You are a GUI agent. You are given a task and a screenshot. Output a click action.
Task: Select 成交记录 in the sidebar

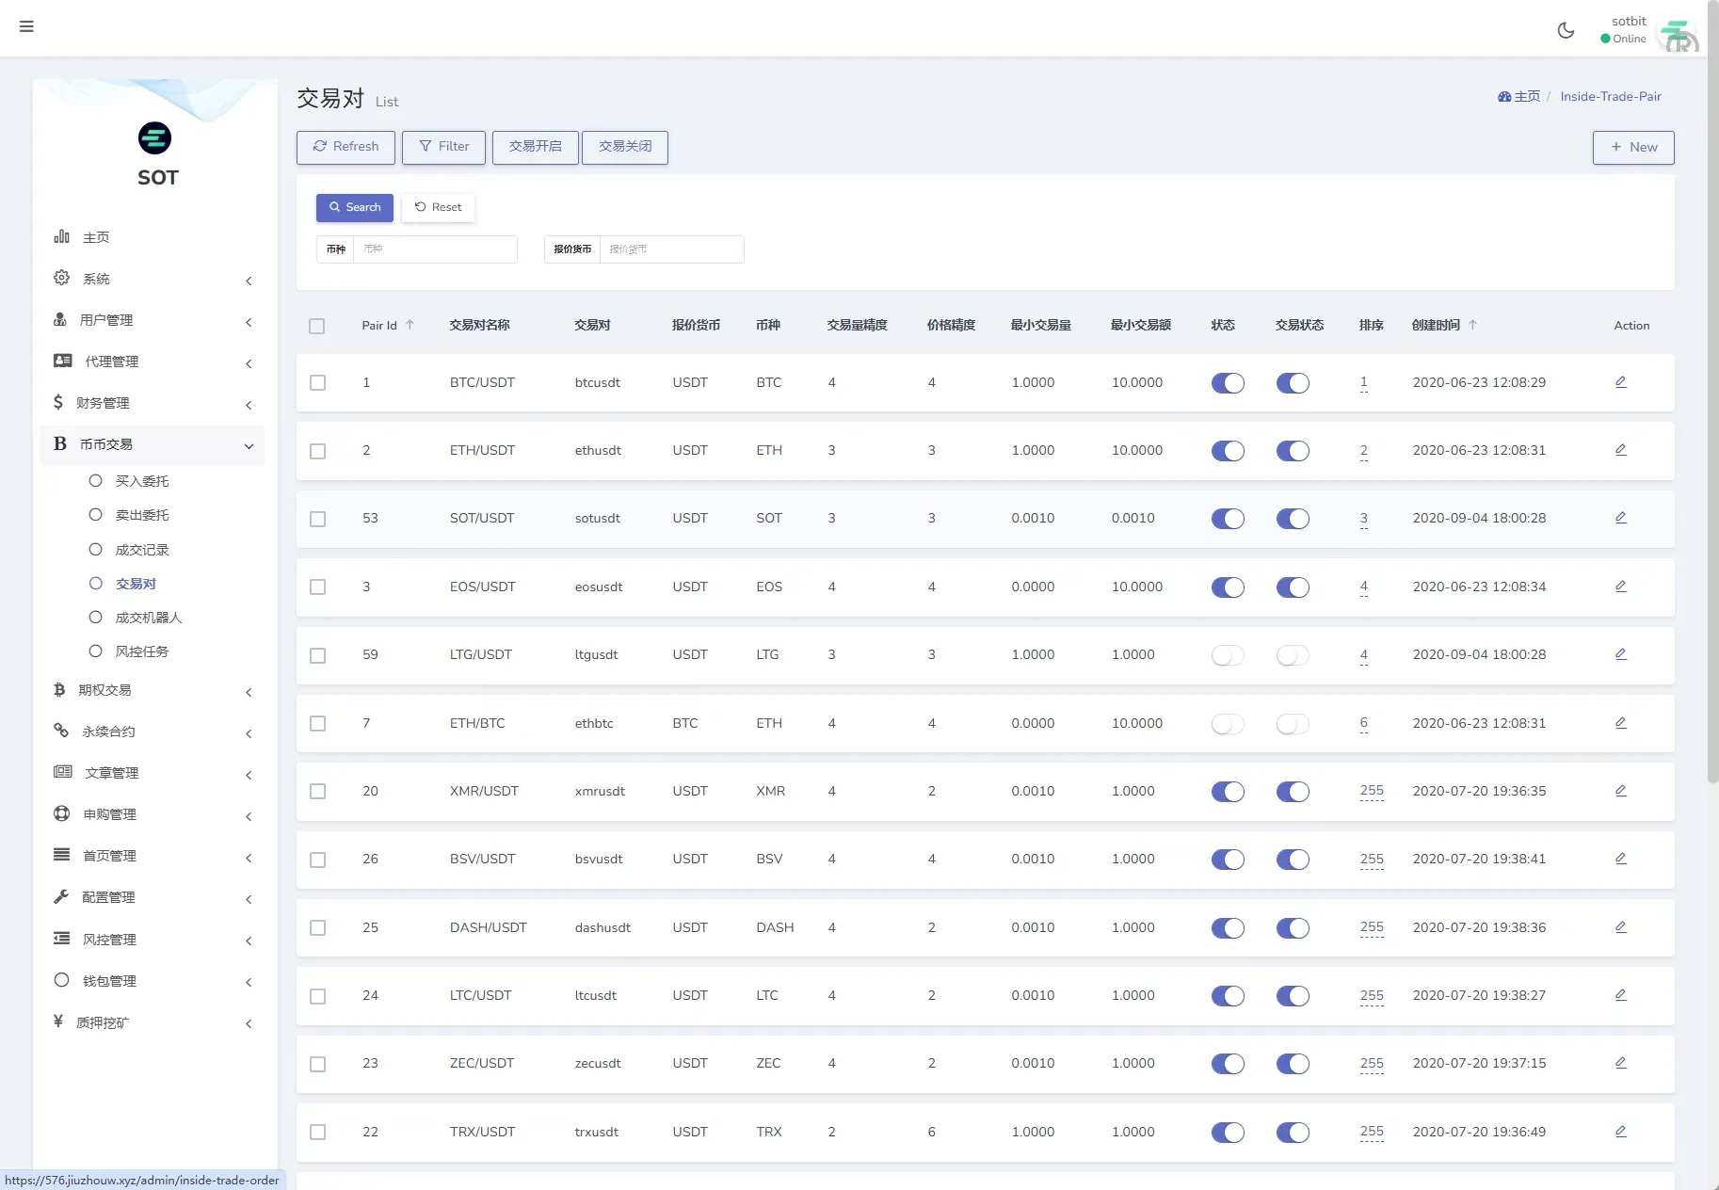142,549
